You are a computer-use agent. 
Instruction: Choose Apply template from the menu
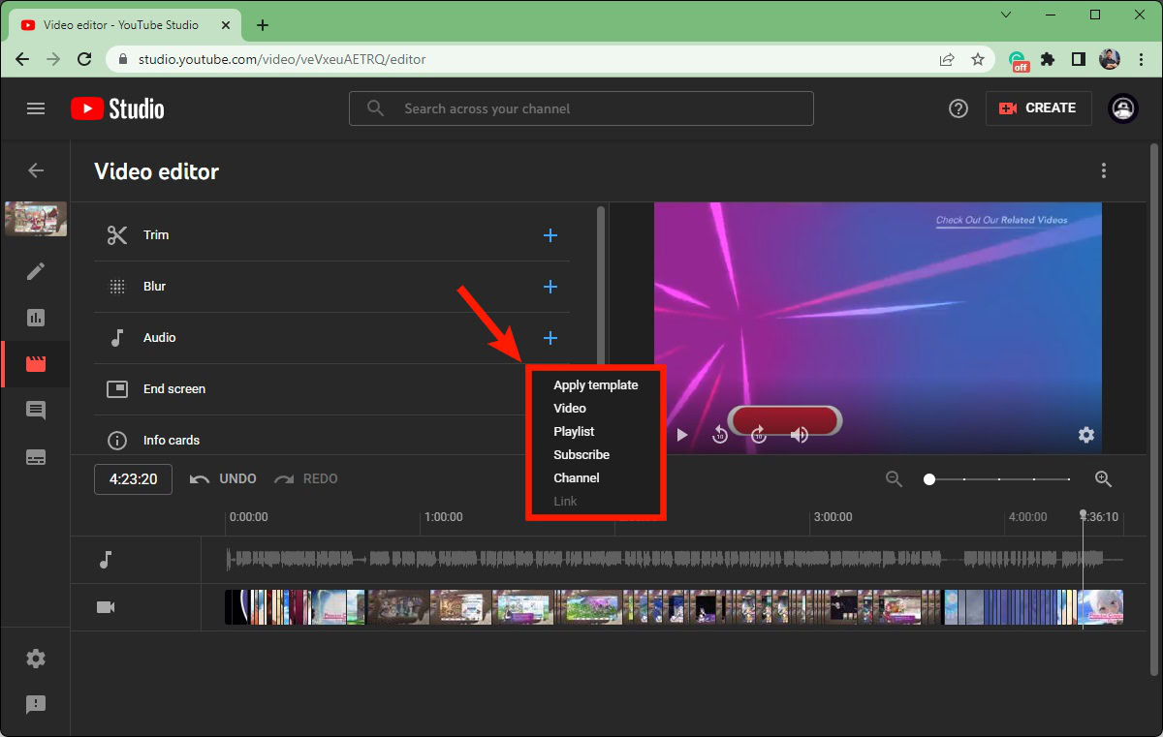595,385
